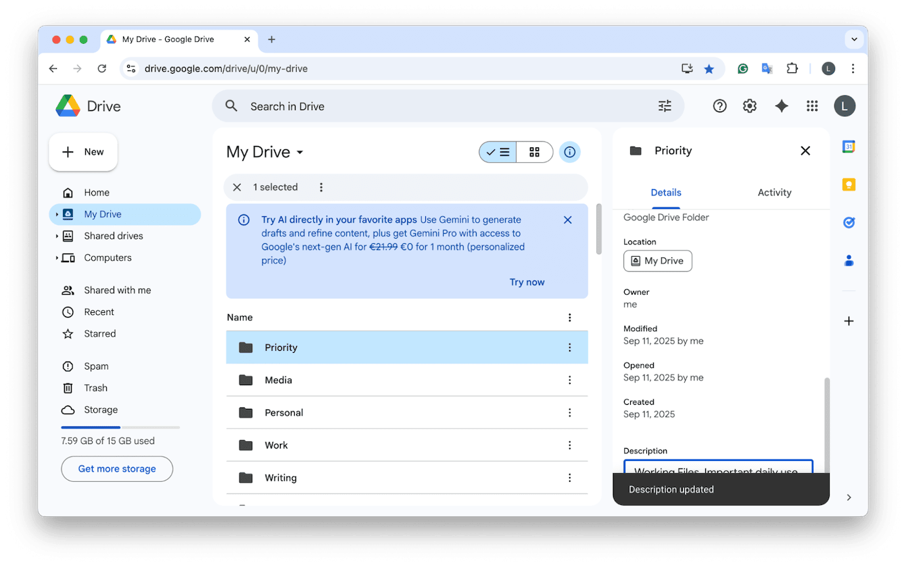Image resolution: width=906 pixels, height=567 pixels.
Task: Switch to the Activity tab
Action: click(x=774, y=192)
